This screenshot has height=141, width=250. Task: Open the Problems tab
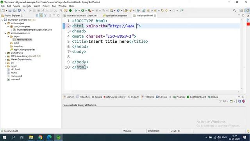tap(148, 97)
